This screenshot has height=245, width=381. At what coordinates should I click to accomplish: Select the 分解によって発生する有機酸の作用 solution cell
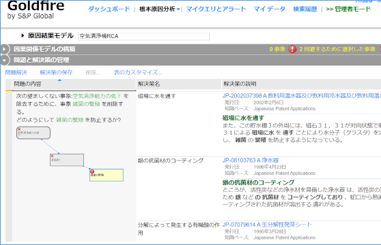(179, 229)
